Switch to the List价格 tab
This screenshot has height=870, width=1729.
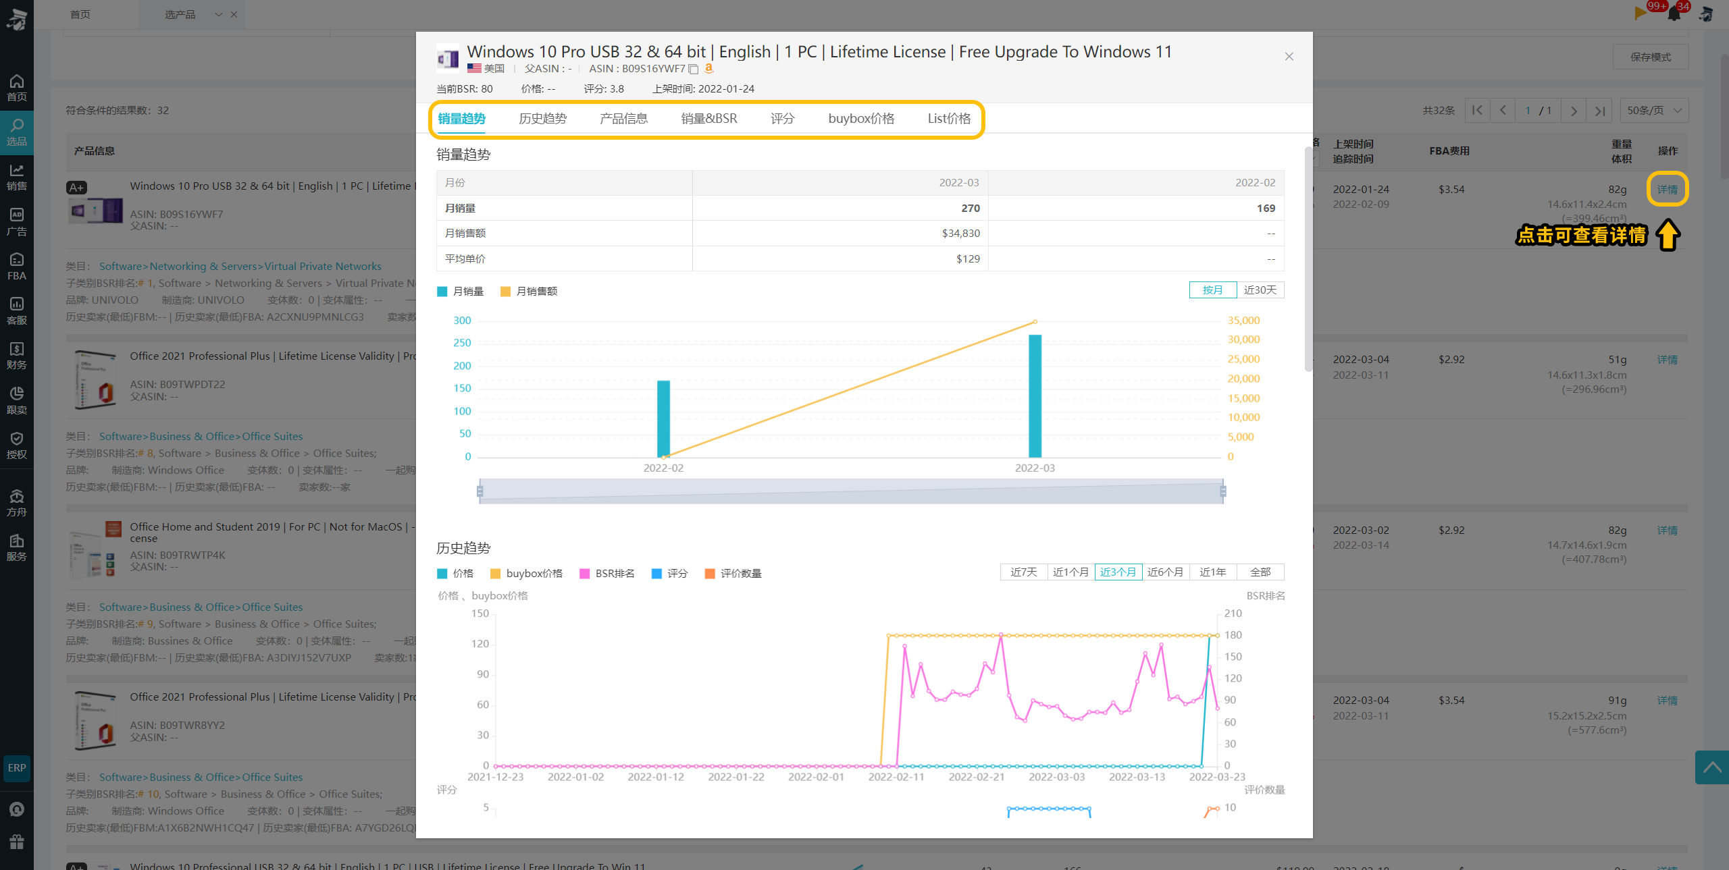[949, 119]
